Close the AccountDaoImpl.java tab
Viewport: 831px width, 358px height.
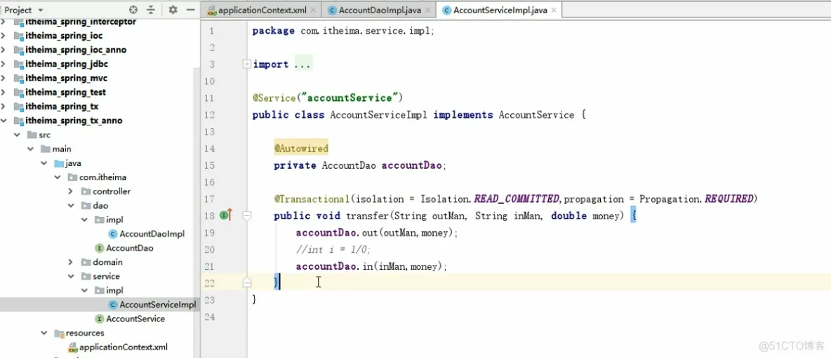pyautogui.click(x=427, y=10)
